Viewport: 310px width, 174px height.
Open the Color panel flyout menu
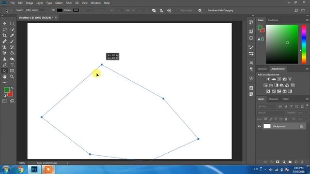pos(307,20)
